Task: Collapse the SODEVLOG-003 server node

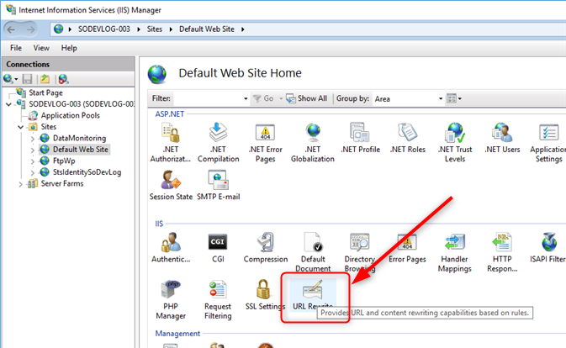Action: click(8, 104)
